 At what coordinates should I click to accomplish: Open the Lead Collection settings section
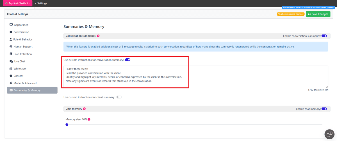coord(22,54)
